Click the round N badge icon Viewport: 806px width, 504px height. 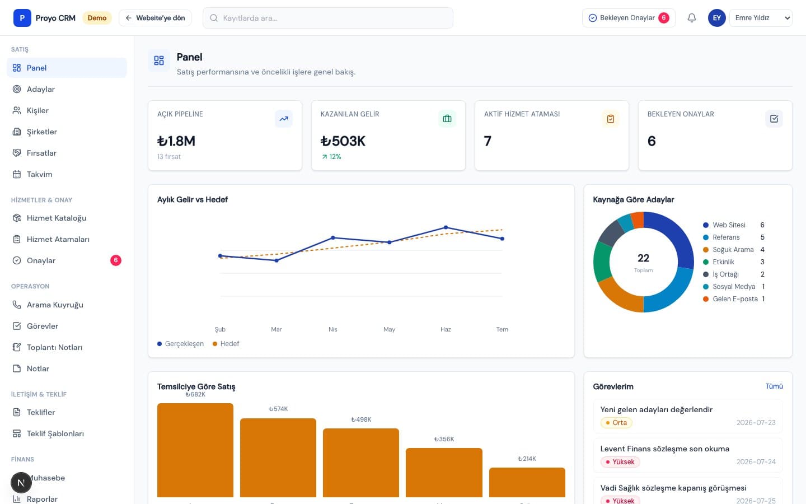(21, 483)
